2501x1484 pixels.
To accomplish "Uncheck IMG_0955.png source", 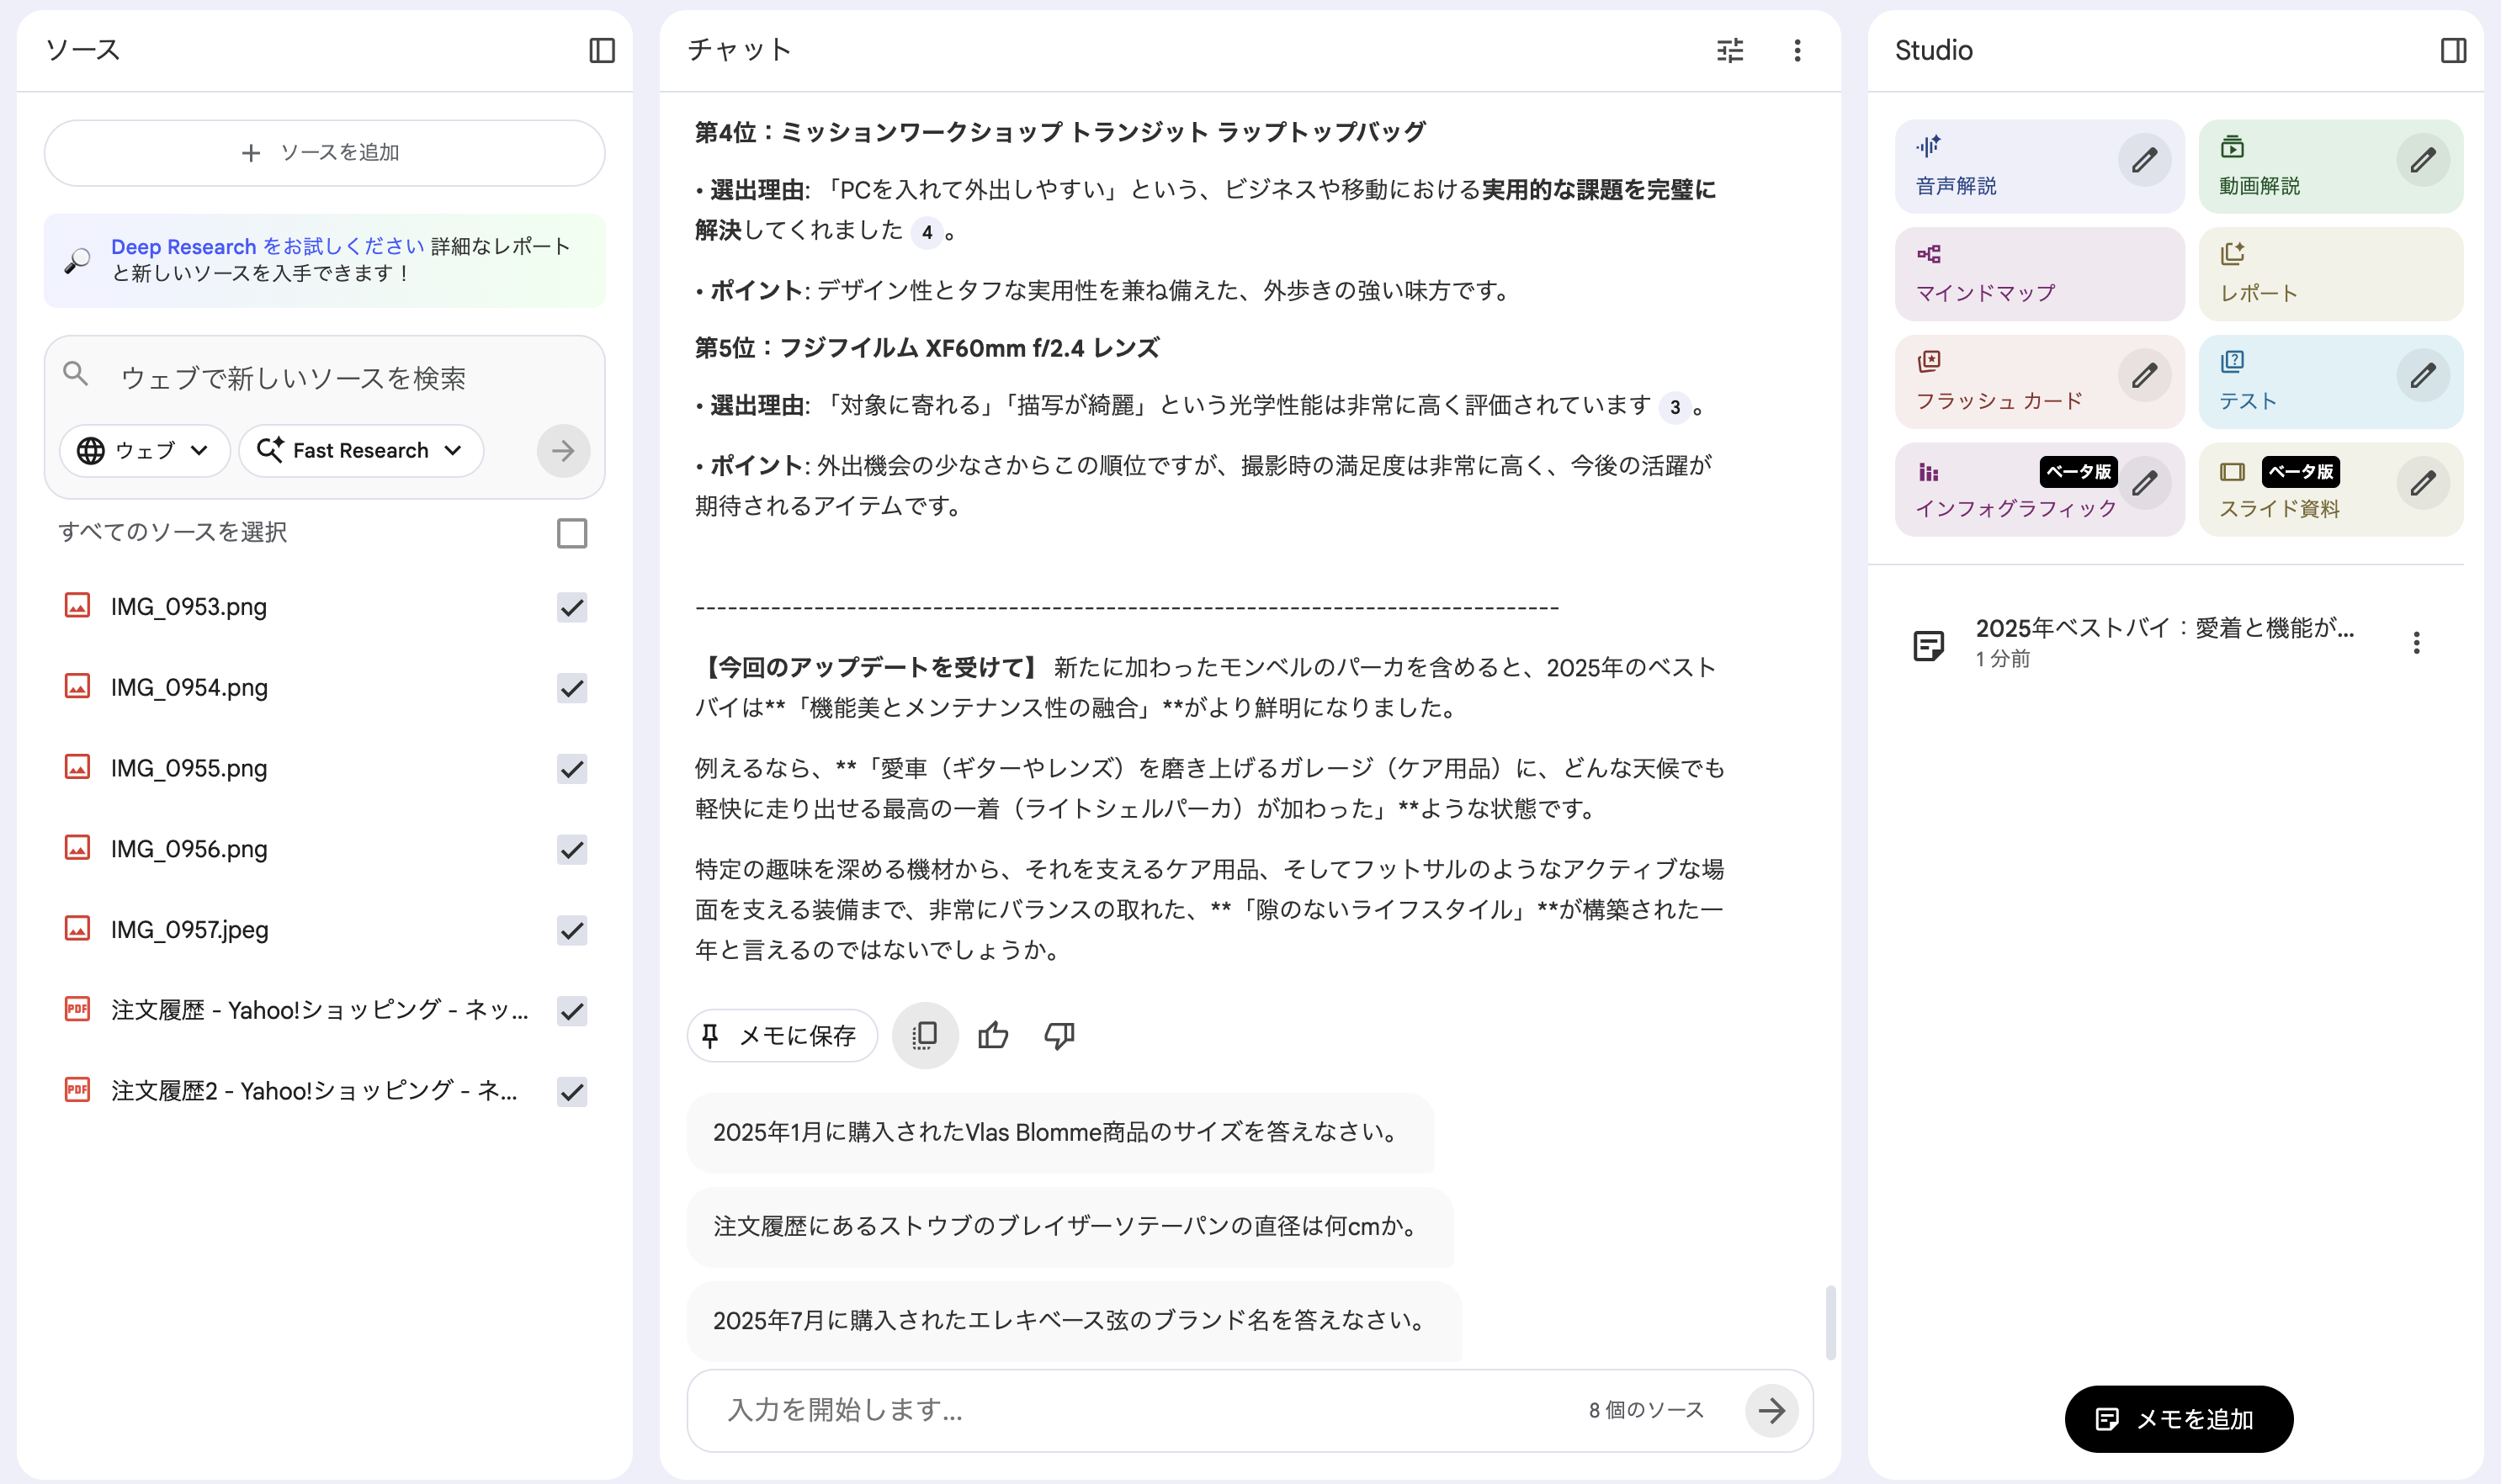I will [x=572, y=769].
